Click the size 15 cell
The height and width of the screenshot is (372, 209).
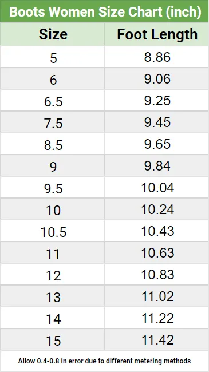click(53, 340)
